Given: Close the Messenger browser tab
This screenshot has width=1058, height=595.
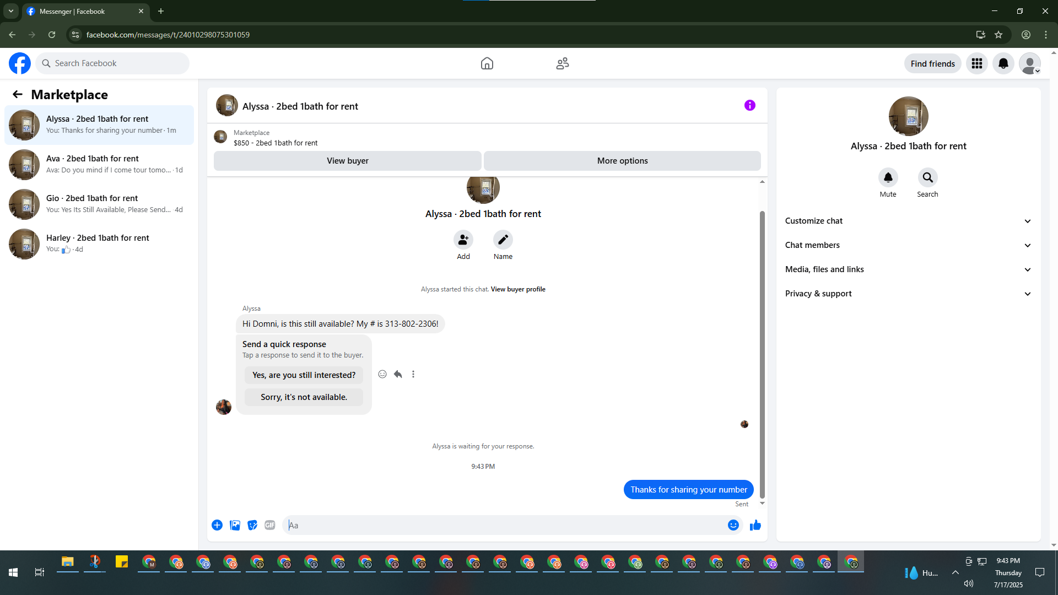Looking at the screenshot, I should click(141, 11).
